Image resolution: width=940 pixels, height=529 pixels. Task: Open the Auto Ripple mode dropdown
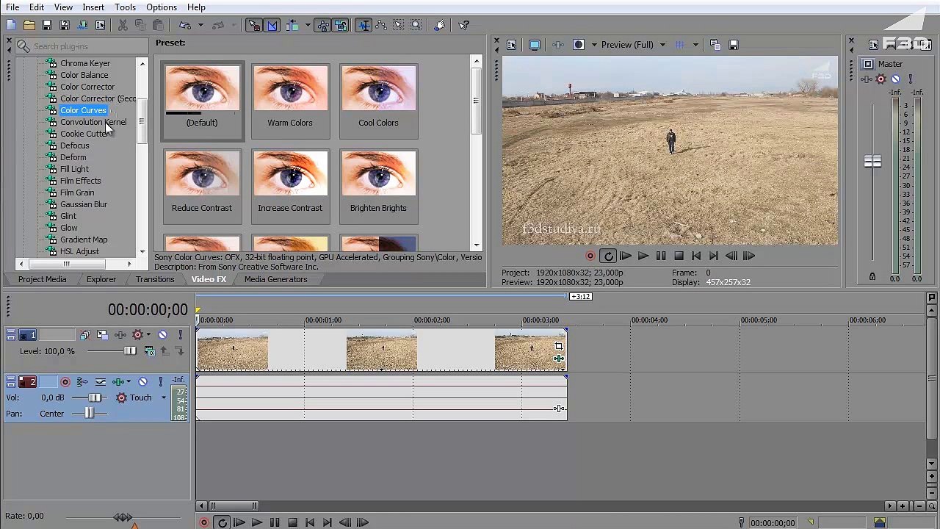click(307, 25)
